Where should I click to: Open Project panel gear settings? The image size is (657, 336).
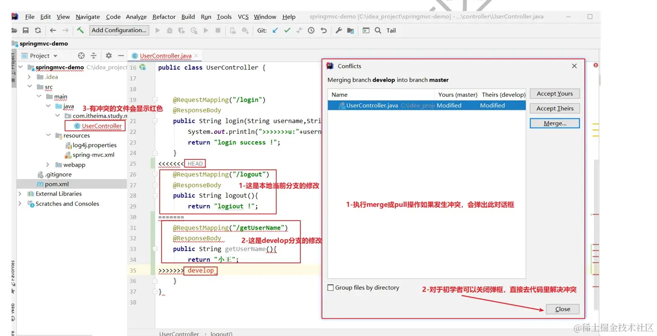click(x=109, y=56)
